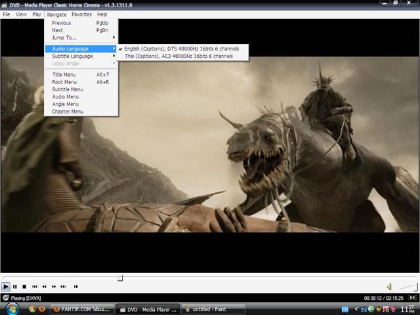Open the Windows Start button
This screenshot has height=315, width=420.
click(12, 309)
